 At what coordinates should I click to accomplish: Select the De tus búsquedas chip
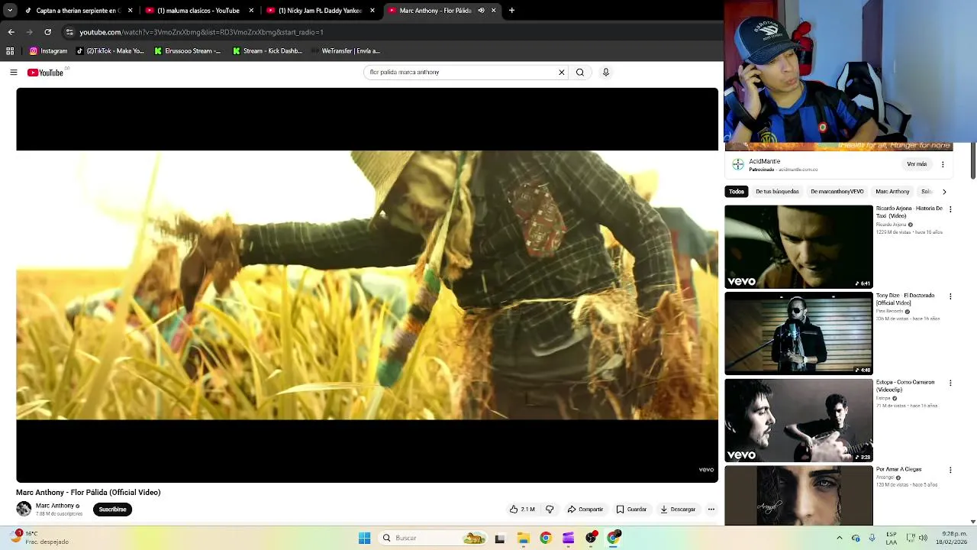[777, 192]
